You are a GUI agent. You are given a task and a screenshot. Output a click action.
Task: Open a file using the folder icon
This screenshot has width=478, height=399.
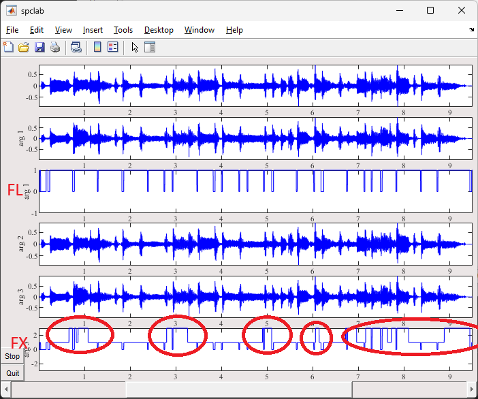24,47
